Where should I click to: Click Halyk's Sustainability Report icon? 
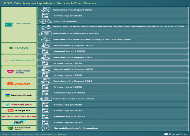(46, 45)
